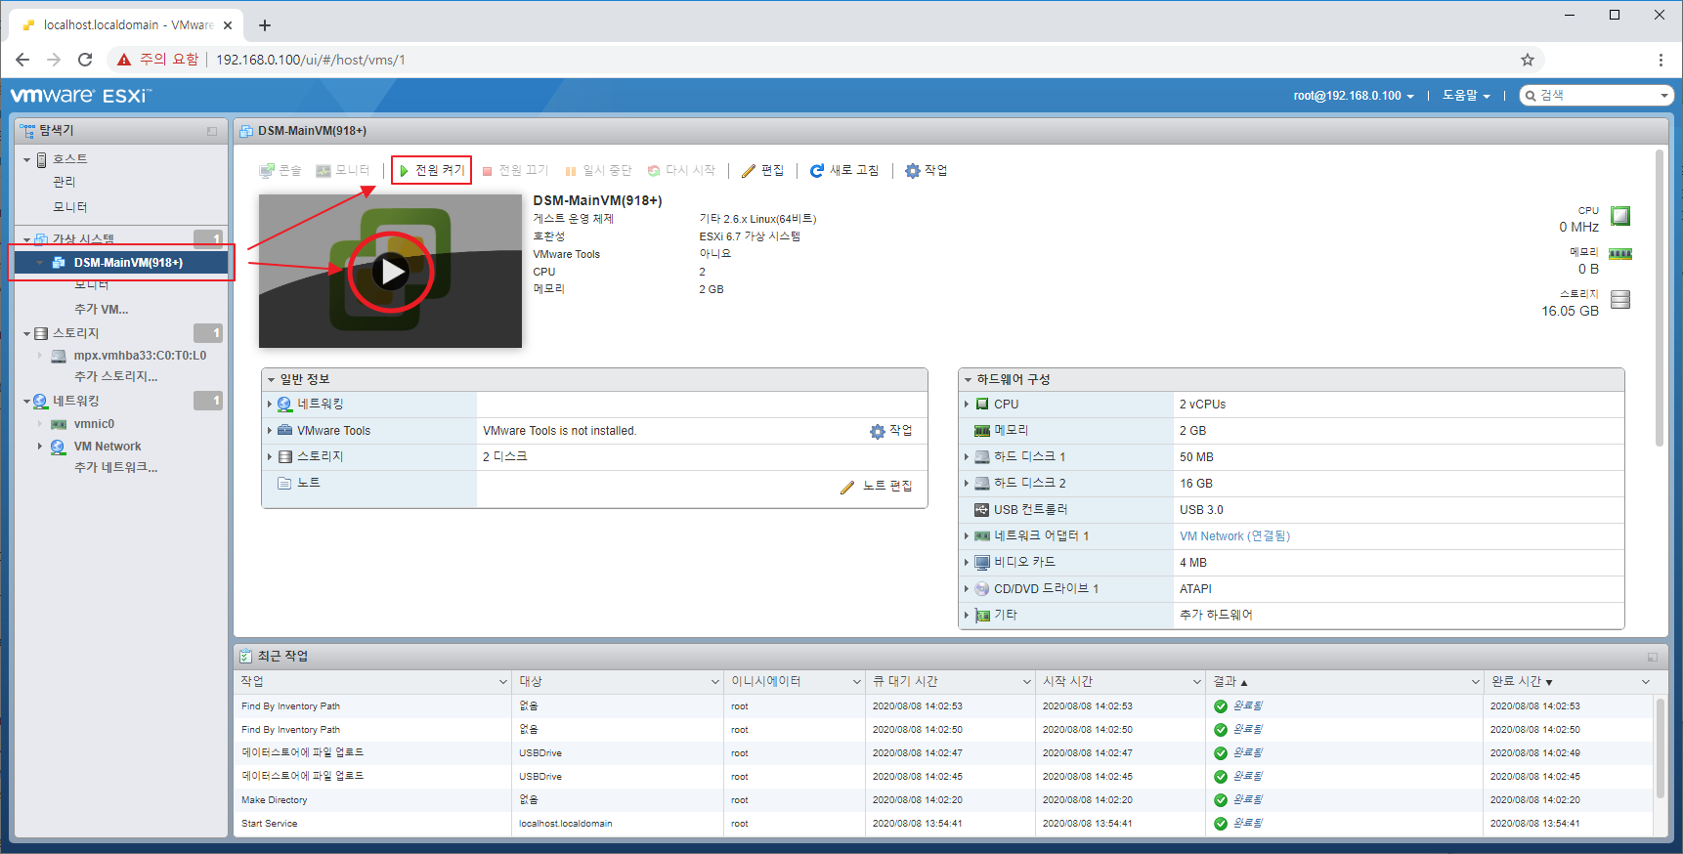Minimize the 탐색기 navigator panel icon
This screenshot has width=1683, height=854.
(212, 131)
